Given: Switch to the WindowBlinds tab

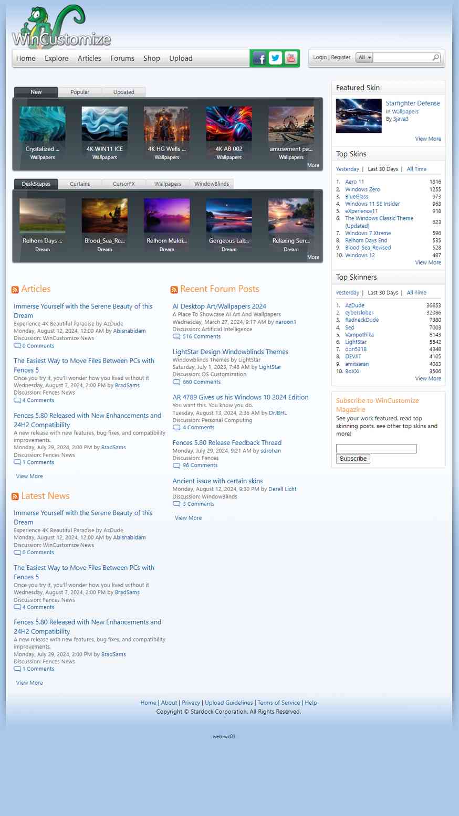Looking at the screenshot, I should pyautogui.click(x=212, y=184).
